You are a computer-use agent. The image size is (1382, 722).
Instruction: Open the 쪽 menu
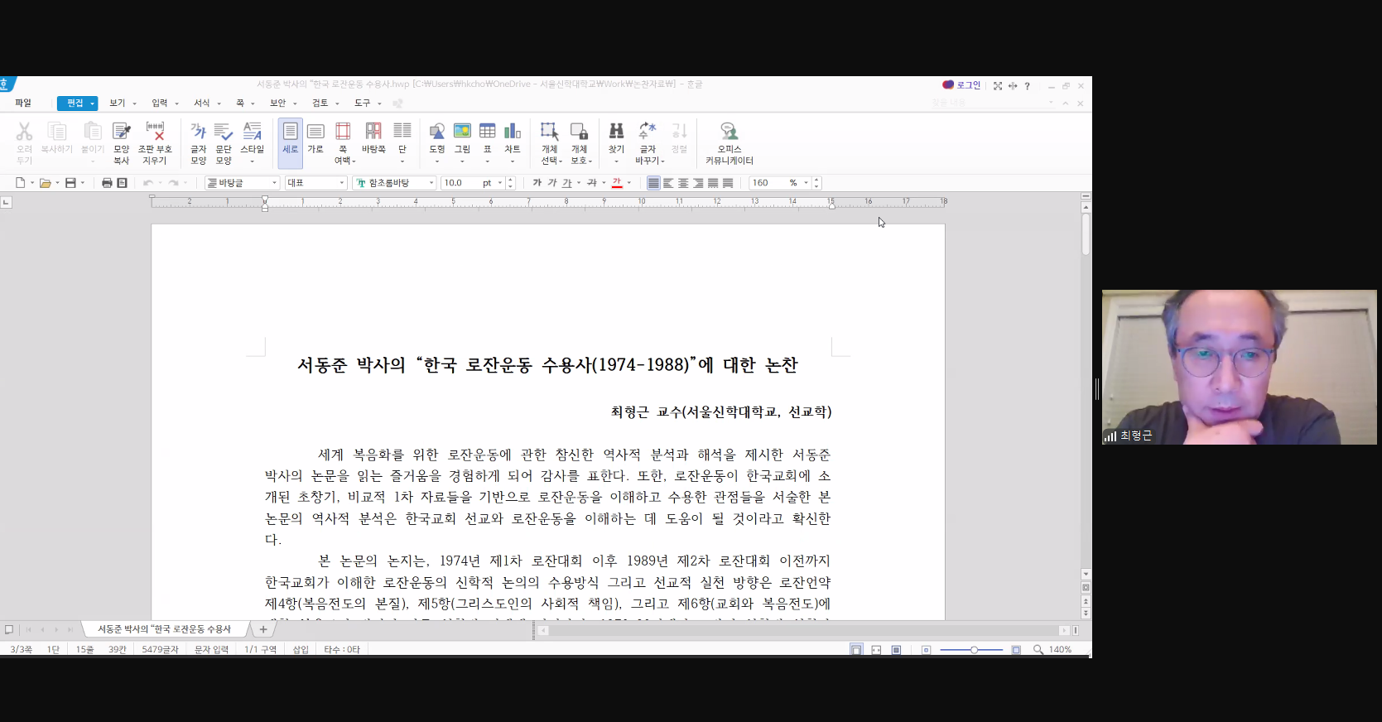[x=240, y=103]
